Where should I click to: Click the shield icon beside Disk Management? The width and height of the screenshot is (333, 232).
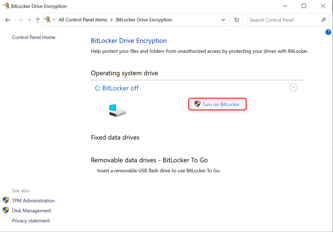point(6,210)
